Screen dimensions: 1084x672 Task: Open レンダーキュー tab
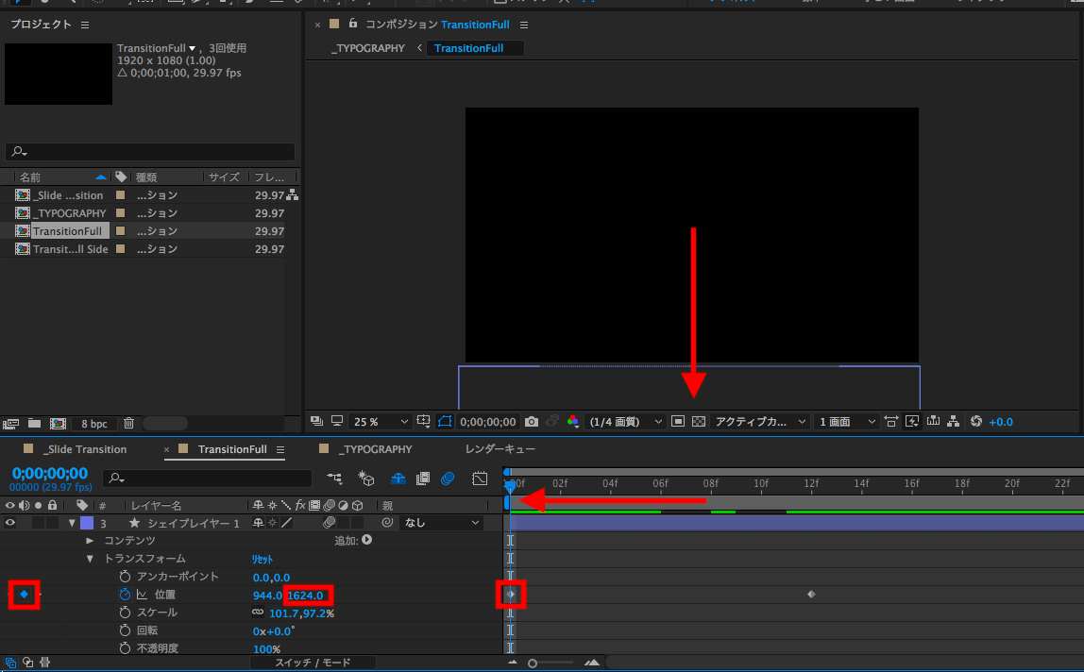tap(500, 449)
